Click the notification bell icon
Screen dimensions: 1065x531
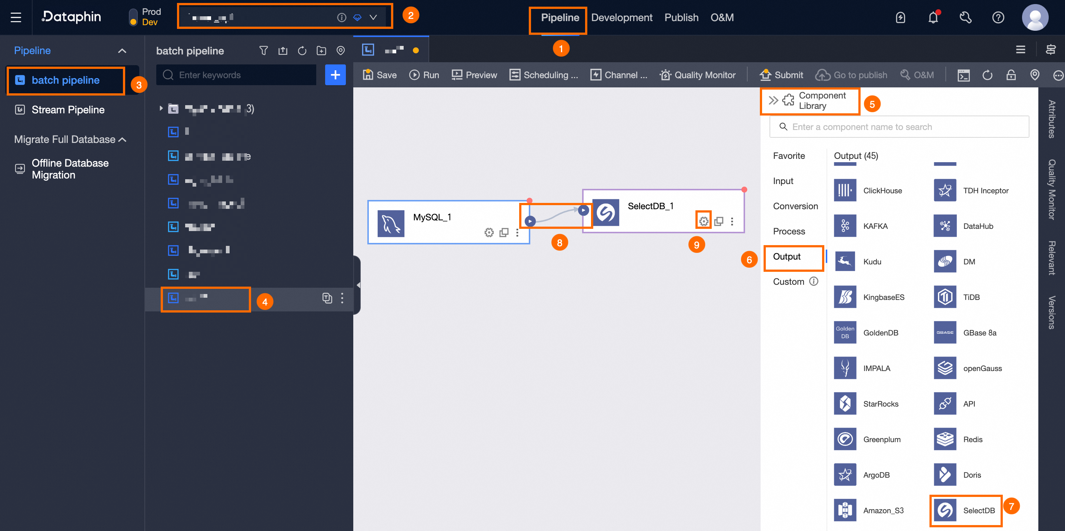[x=933, y=17]
